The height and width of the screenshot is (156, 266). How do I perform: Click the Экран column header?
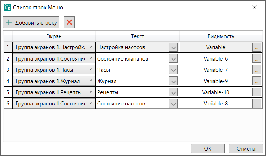pos(54,36)
